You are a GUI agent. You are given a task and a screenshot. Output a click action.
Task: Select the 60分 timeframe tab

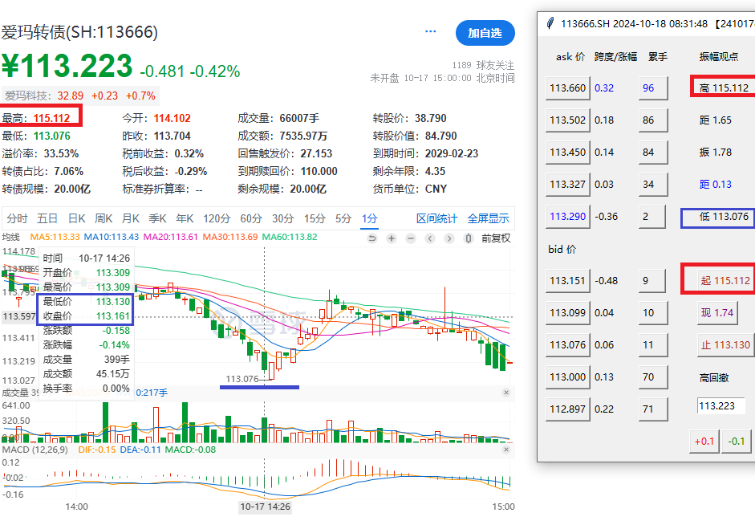(250, 218)
